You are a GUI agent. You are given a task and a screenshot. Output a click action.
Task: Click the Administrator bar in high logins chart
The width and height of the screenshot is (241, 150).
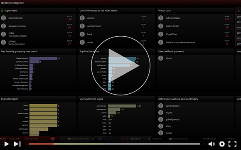coord(122,106)
